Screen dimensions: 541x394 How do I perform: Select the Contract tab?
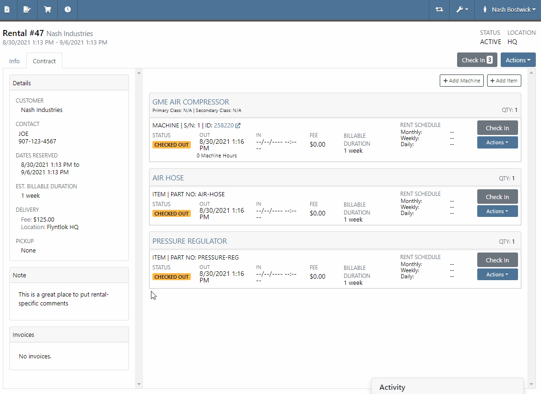click(x=44, y=61)
